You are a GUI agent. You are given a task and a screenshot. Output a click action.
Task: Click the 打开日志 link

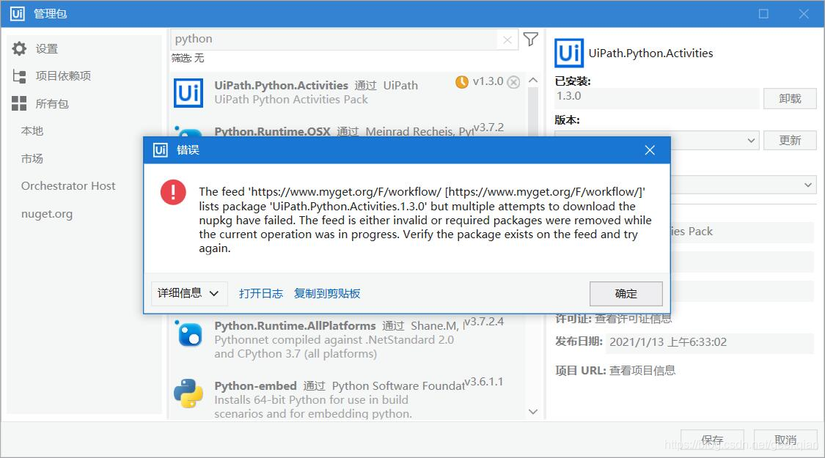point(261,293)
